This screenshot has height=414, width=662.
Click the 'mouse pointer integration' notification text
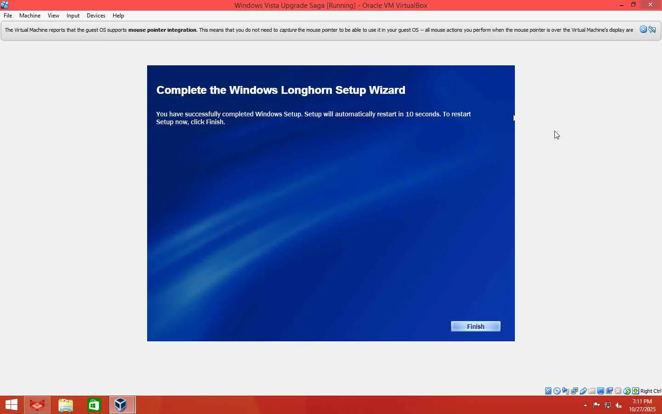click(162, 30)
